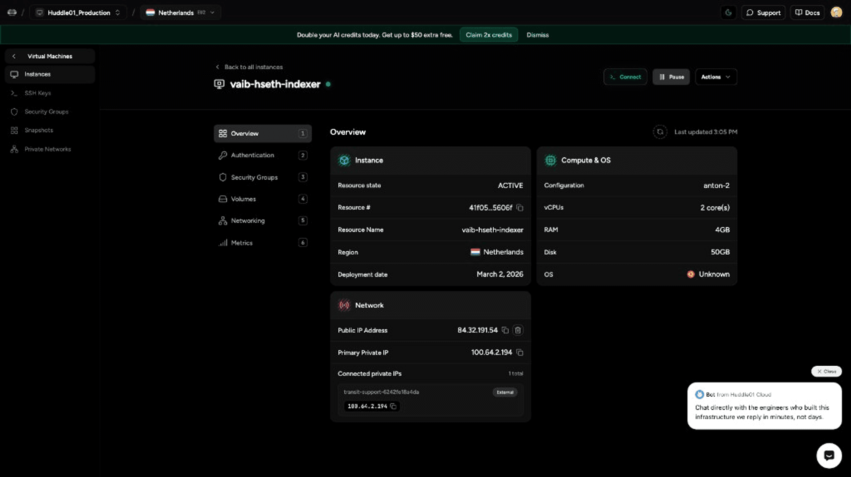851x477 pixels.
Task: Select Instances in sidebar
Action: pos(50,74)
